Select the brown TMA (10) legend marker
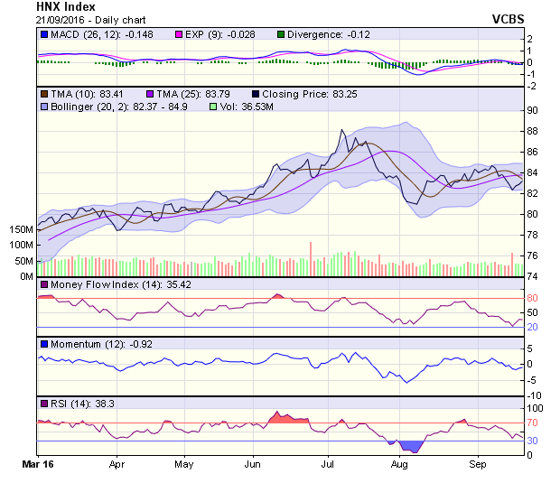Screen dimensions: 560x483 44,93
